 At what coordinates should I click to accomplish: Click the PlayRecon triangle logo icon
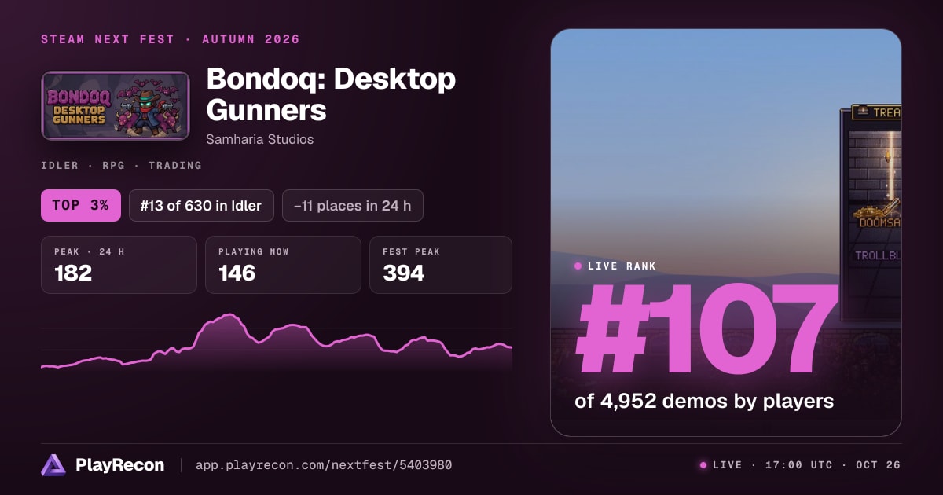53,465
